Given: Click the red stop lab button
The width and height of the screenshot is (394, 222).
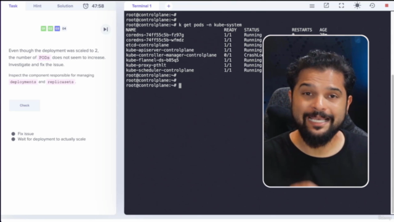Looking at the screenshot, I should click(x=387, y=6).
